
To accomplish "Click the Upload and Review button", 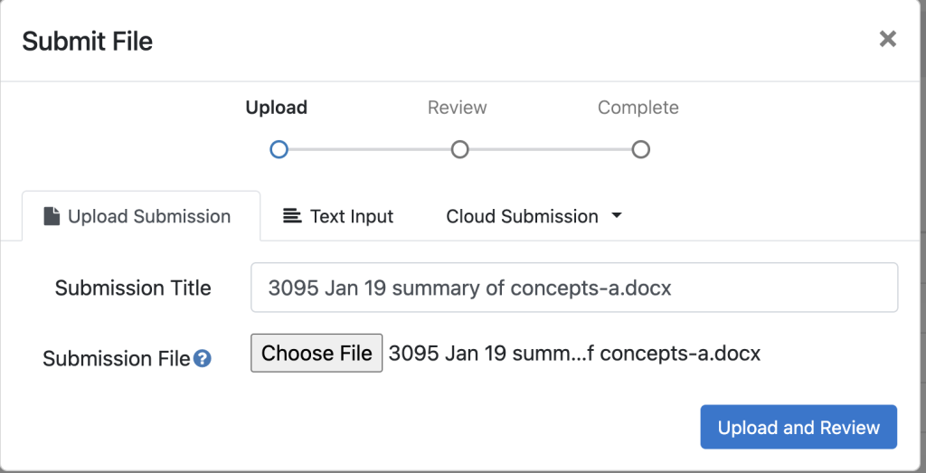I will [x=798, y=427].
